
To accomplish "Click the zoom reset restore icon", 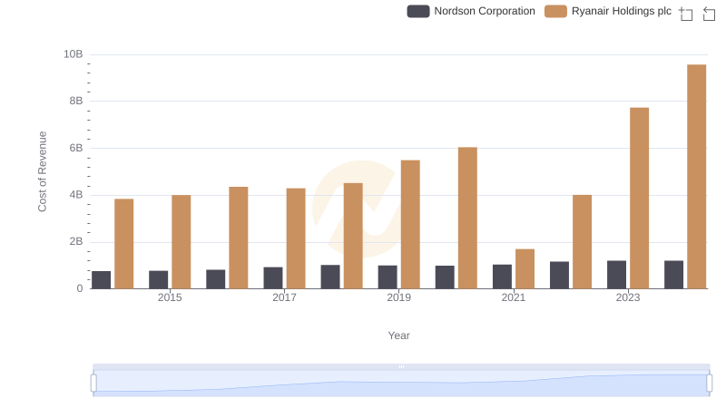I will (x=709, y=14).
